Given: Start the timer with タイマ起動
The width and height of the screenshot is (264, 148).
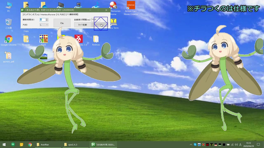Looking at the screenshot, I should pos(82,25).
